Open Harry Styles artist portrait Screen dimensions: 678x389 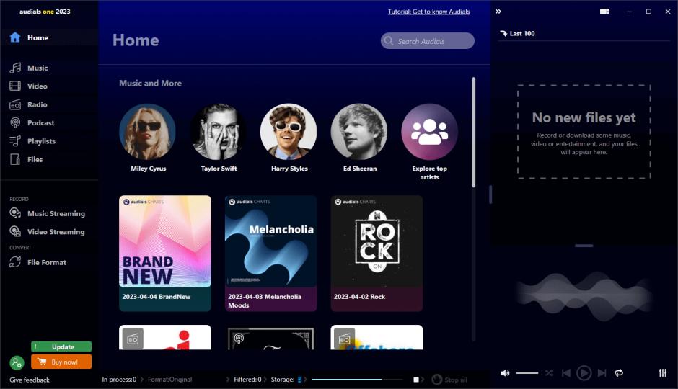pos(289,132)
